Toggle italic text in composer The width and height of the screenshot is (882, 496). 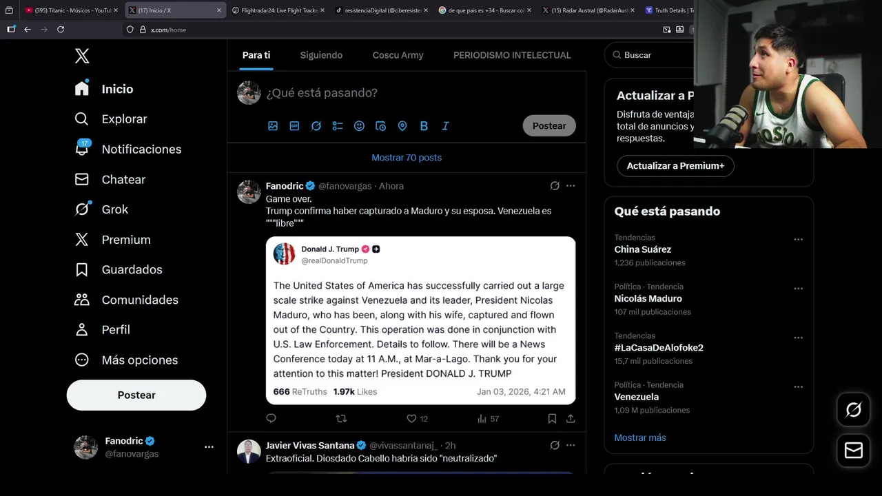coord(445,126)
